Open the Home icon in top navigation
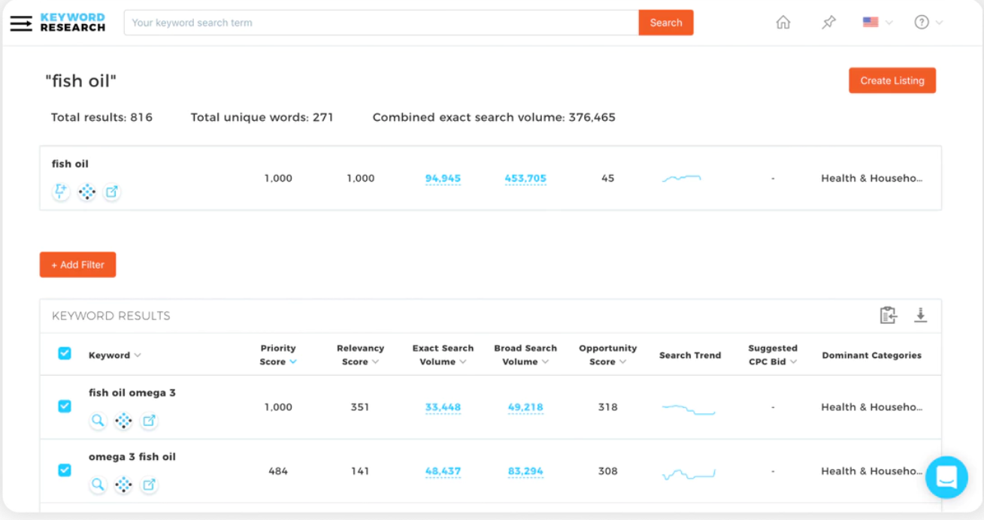Viewport: 984px width, 520px height. click(783, 23)
